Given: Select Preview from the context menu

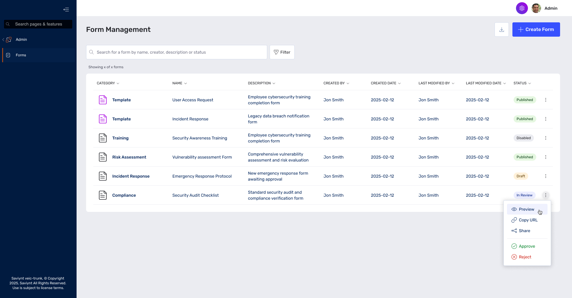Looking at the screenshot, I should (526, 209).
